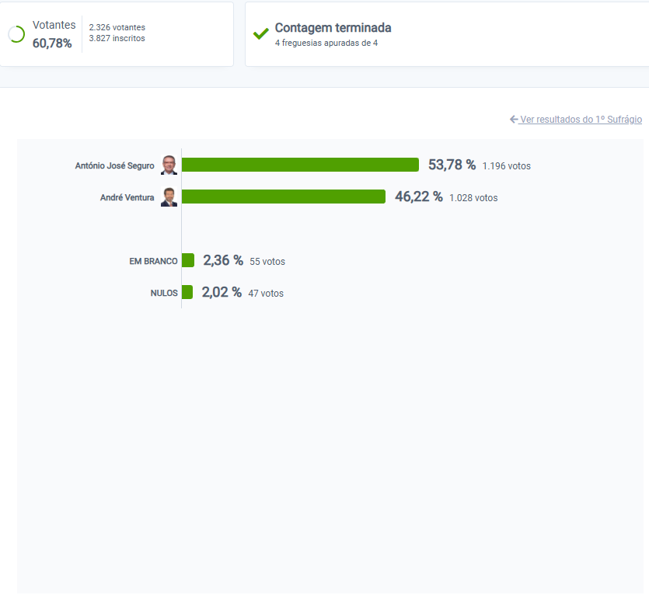Click the Contagem terminada heading
649x595 pixels.
[333, 28]
